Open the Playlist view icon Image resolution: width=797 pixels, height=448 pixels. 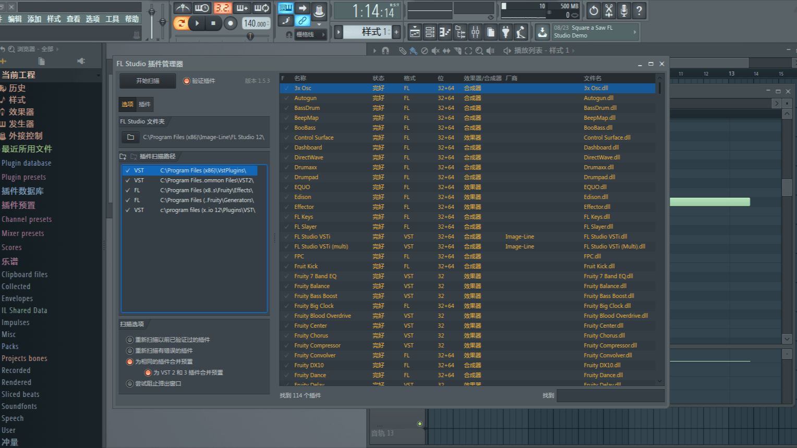click(415, 32)
